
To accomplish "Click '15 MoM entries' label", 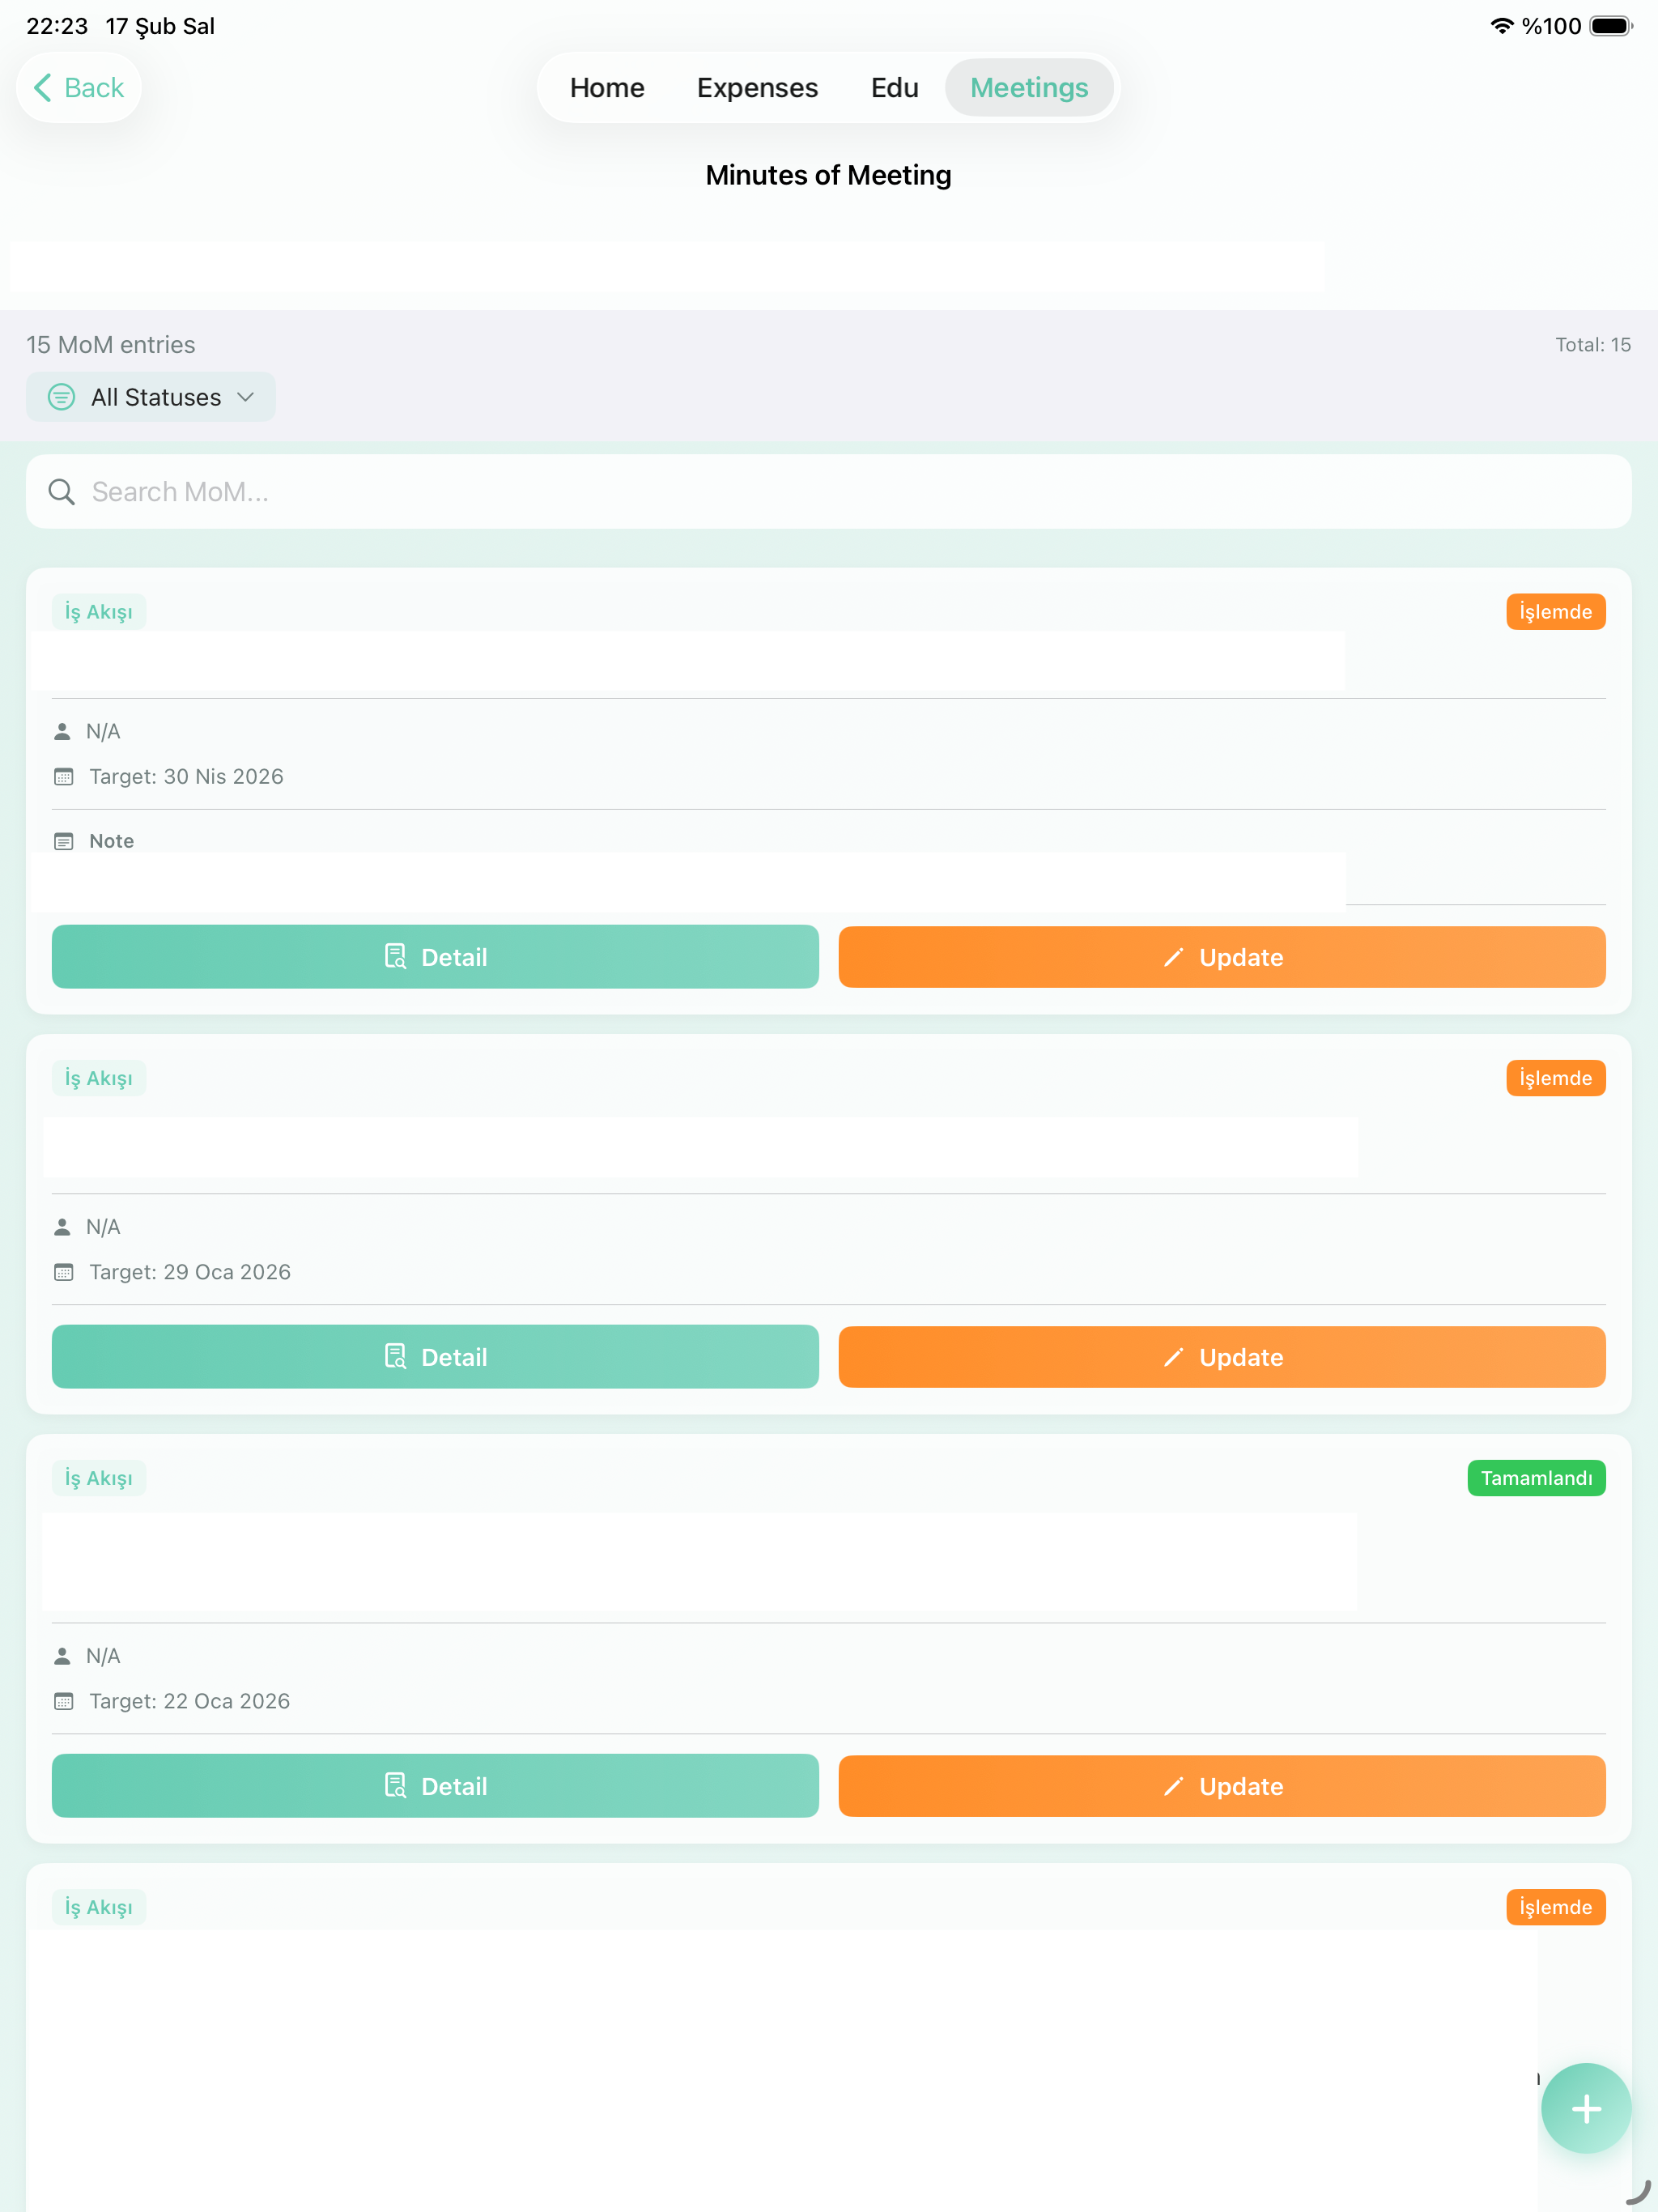I will coord(111,345).
